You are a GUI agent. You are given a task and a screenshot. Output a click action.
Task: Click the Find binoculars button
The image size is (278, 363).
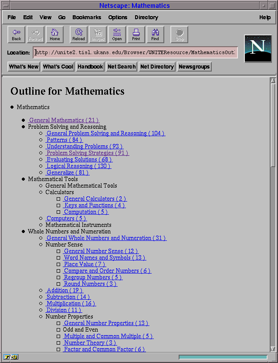[x=156, y=34]
